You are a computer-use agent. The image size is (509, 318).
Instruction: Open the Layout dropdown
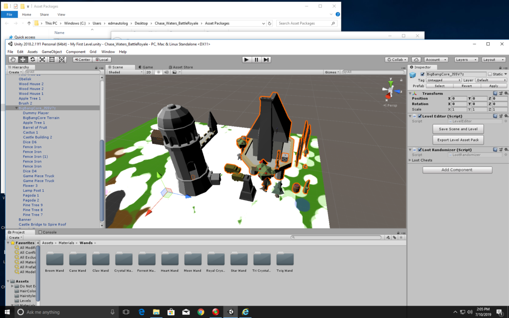tap(494, 60)
